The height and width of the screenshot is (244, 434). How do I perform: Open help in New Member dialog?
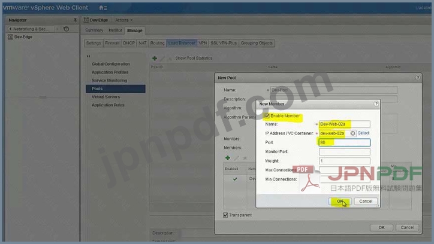tap(376, 104)
